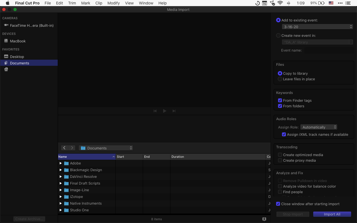The image size is (357, 223).
Task: Click the MacBook device icon
Action: click(6, 41)
